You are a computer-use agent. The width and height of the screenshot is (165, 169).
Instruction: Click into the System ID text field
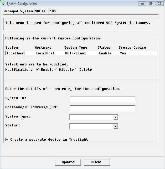pos(102,99)
